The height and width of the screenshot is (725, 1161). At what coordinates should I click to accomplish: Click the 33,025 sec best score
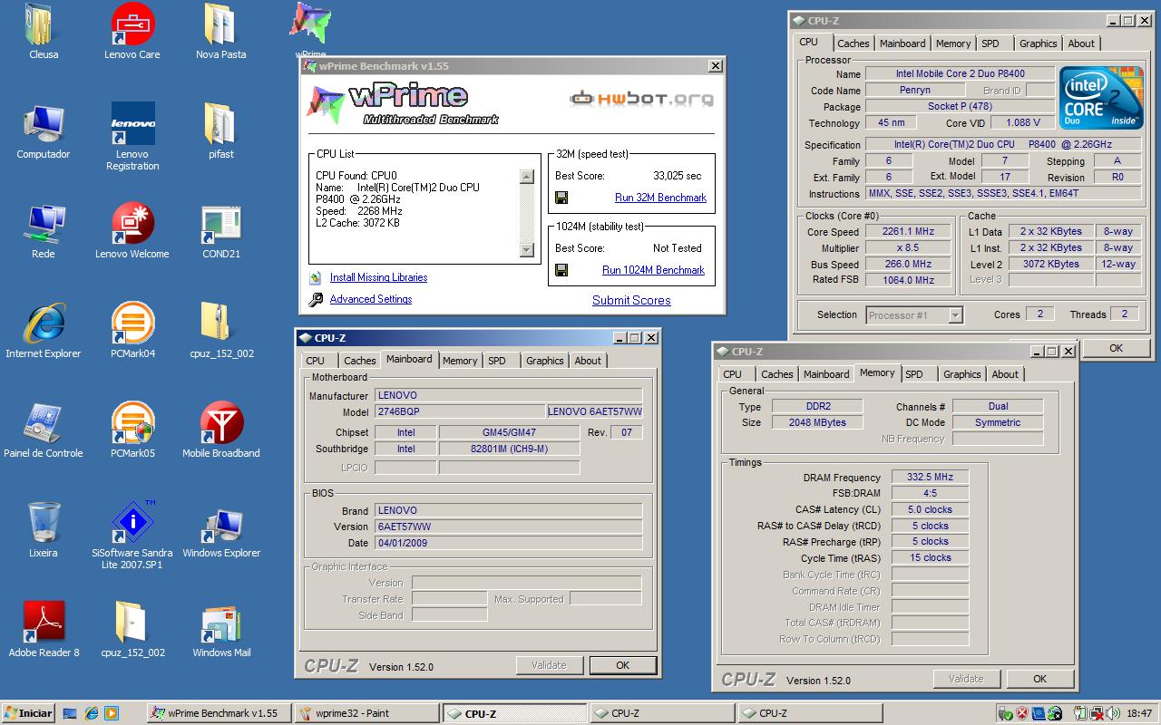(677, 176)
